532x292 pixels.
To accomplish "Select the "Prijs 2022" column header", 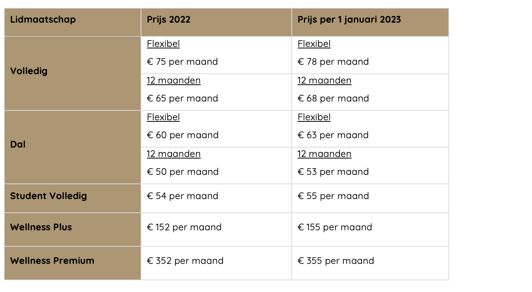I will tap(169, 20).
